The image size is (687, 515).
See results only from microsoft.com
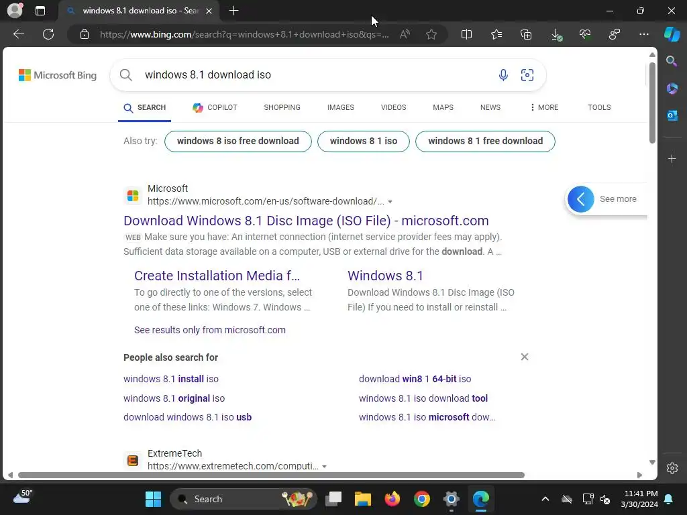[x=210, y=330]
